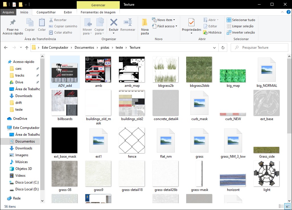Viewport: 292px width, 210px height.
Task: Switch to the Compartilhar tab
Action: click(46, 12)
